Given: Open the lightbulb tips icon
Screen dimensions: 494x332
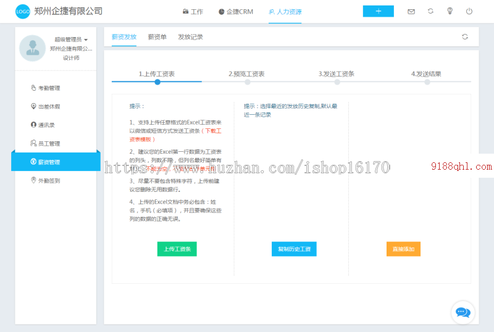Looking at the screenshot, I should (450, 11).
